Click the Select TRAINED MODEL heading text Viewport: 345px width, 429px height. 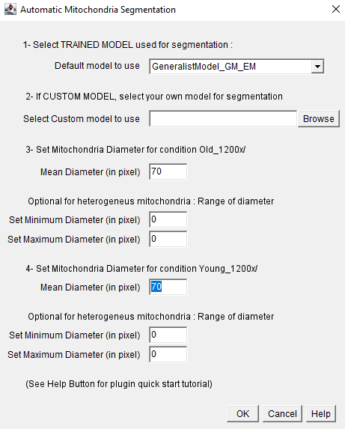(x=128, y=45)
